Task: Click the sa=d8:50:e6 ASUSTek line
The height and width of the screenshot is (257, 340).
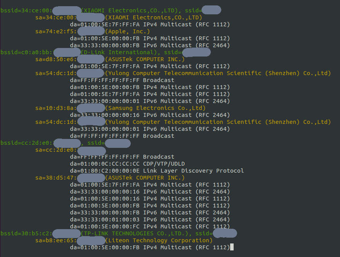Action: (110, 59)
